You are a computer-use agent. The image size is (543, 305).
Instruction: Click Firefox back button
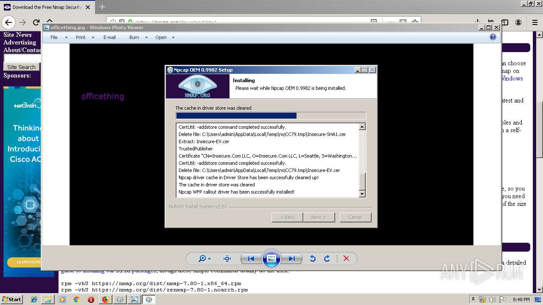point(8,22)
